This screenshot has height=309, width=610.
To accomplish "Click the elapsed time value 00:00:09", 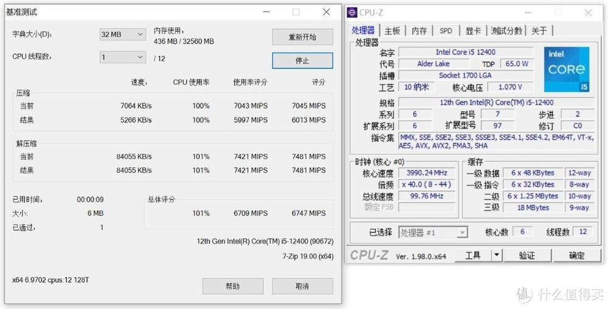I will click(90, 200).
